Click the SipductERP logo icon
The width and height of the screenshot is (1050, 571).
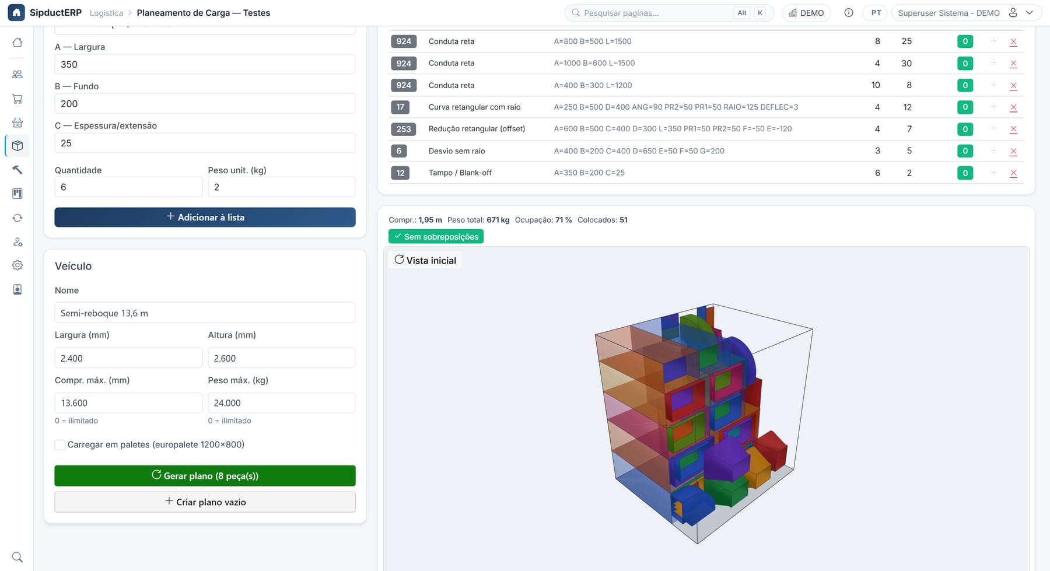coord(16,12)
